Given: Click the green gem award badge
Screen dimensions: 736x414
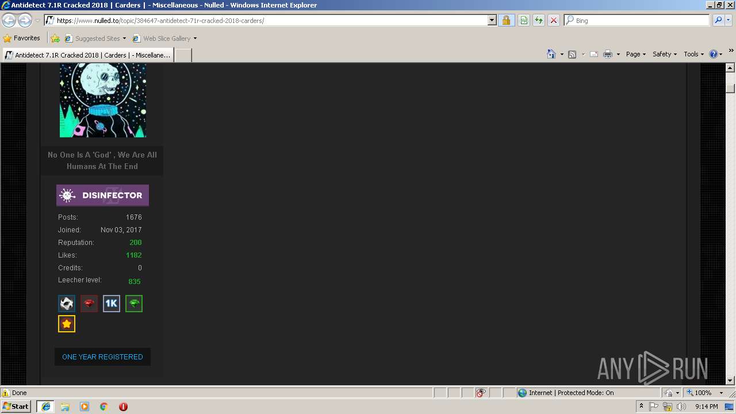Looking at the screenshot, I should 134,304.
